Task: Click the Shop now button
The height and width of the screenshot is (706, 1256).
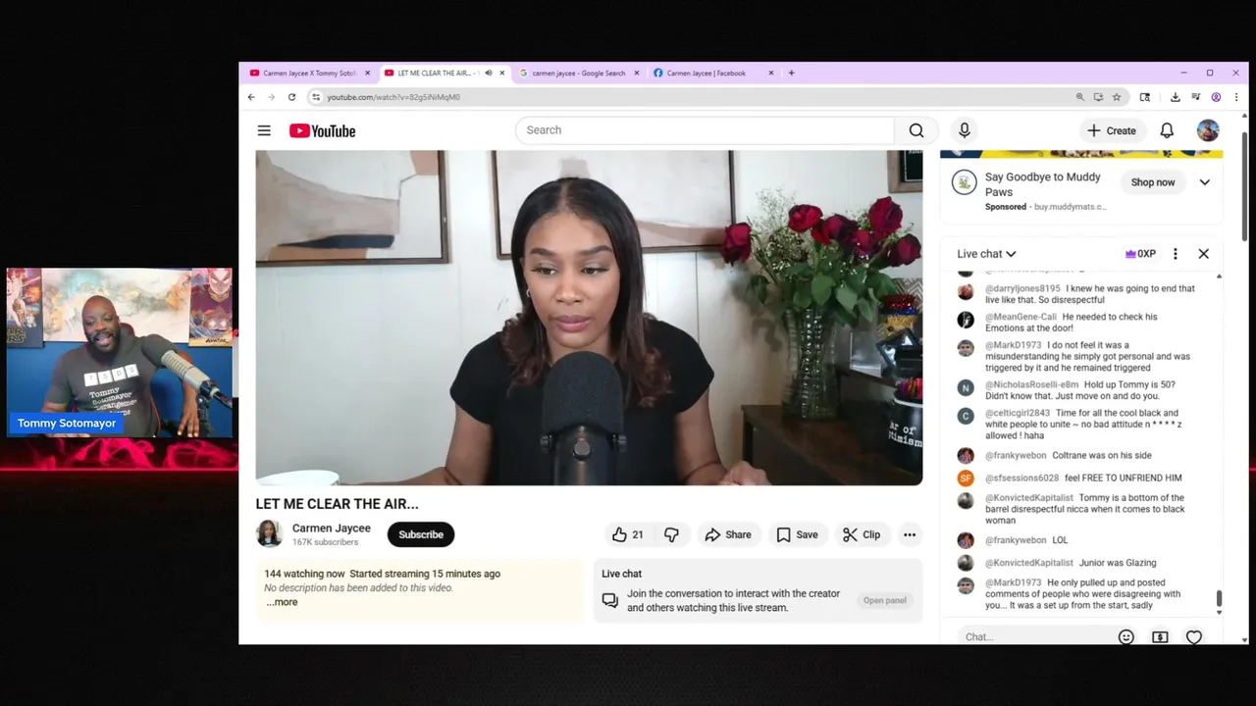Action: coord(1153,182)
